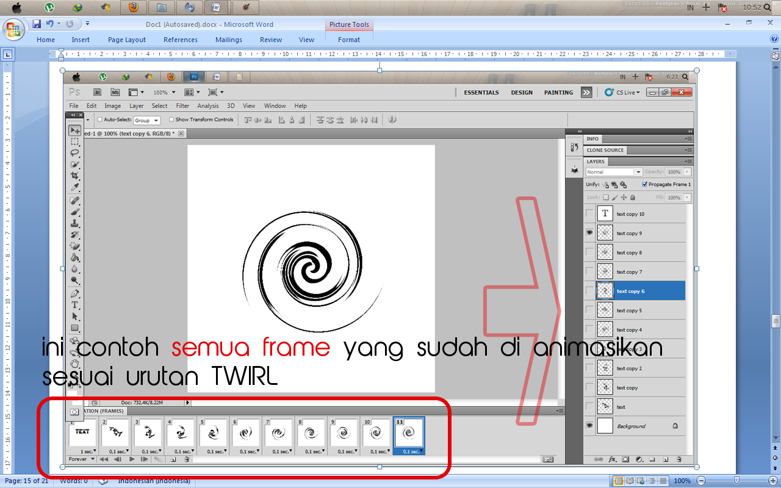
Task: Choose the Horizontal Type tool
Action: tap(74, 304)
